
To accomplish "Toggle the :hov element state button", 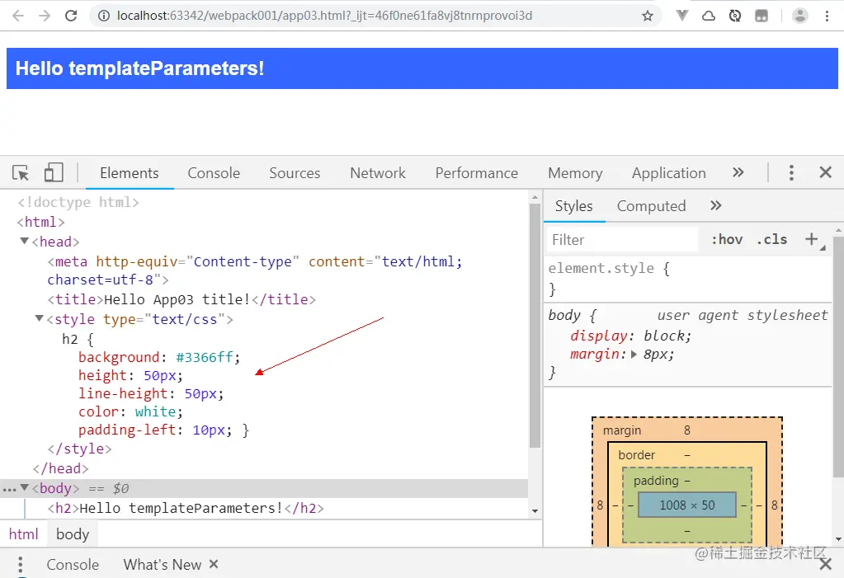I will (727, 239).
